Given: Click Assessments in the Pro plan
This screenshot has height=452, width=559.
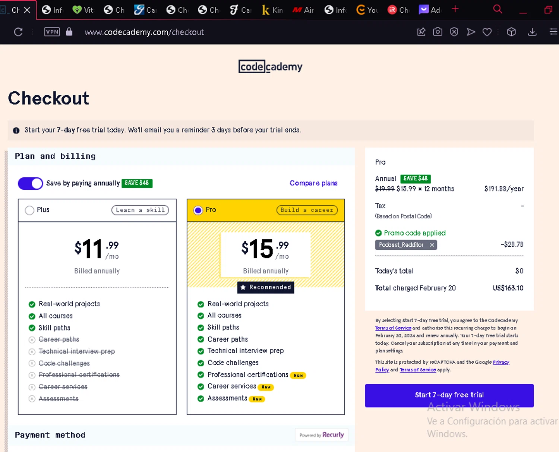Looking at the screenshot, I should (x=227, y=398).
